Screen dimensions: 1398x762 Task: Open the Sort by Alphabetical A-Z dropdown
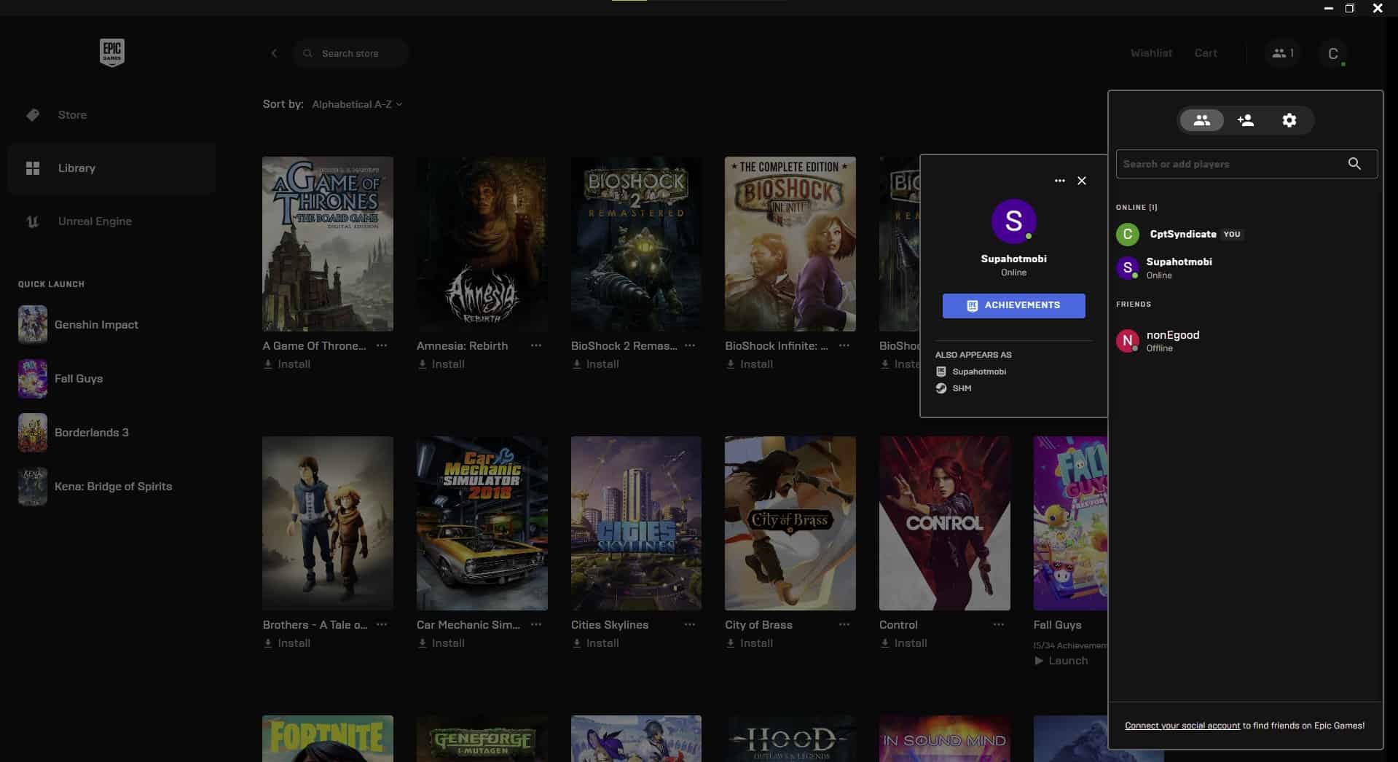[x=356, y=104]
